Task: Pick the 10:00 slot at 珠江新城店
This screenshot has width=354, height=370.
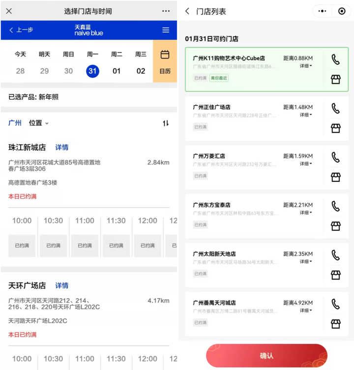Action: [22, 245]
